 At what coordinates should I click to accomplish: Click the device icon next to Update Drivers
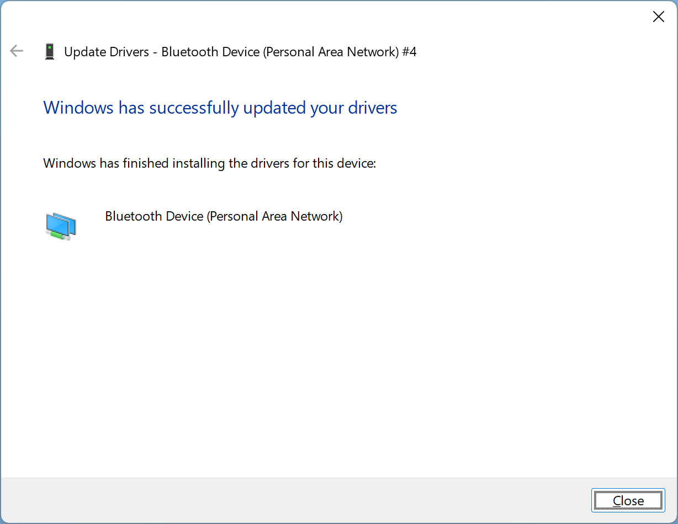[x=50, y=52]
